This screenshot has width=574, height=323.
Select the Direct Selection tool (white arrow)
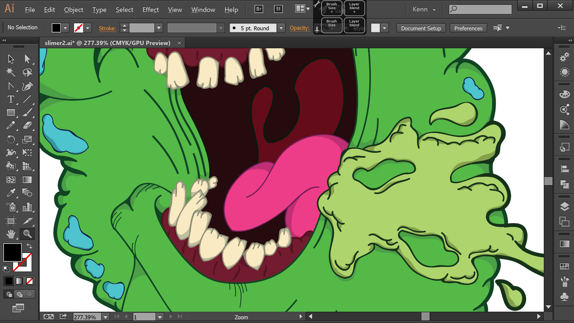27,58
